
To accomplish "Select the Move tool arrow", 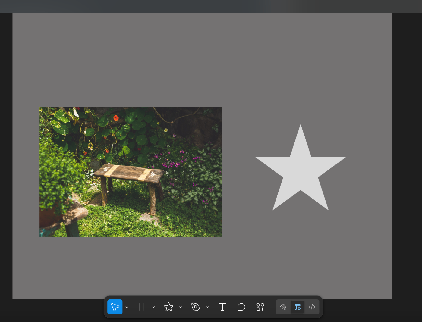I will click(115, 307).
